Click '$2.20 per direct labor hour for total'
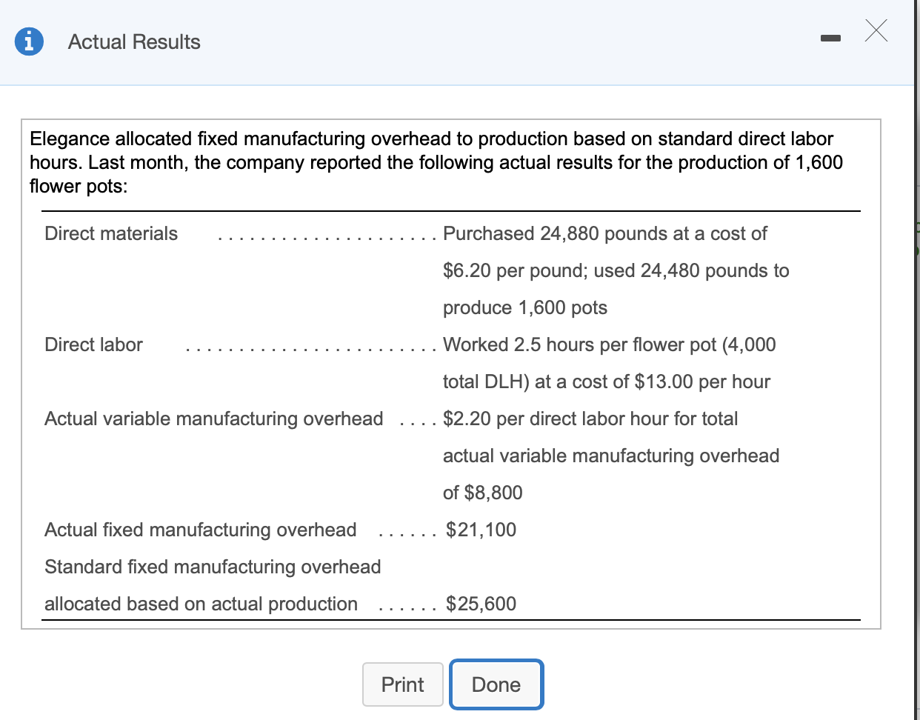This screenshot has width=920, height=720. coord(590,419)
